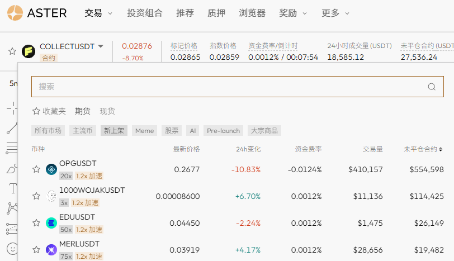The image size is (454, 261).
Task: Click the search magnifier icon
Action: 432,87
